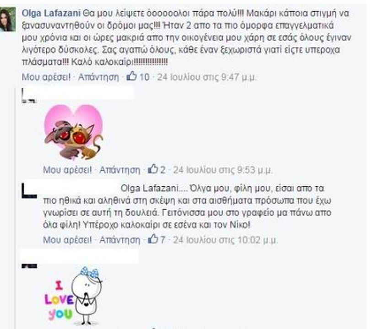Click thumbs-up icon showing 10 likes

click(131, 76)
